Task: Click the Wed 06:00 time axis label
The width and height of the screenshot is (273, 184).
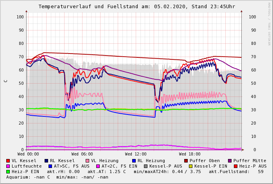Action: tap(82, 154)
